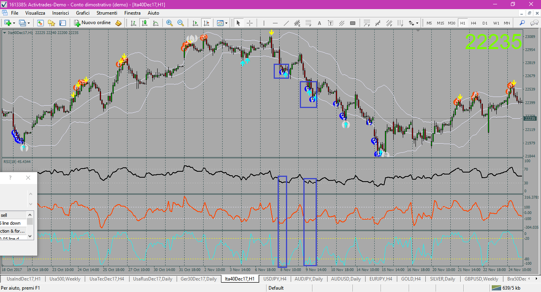Open the Finestra menu
541x292 pixels.
coord(132,13)
